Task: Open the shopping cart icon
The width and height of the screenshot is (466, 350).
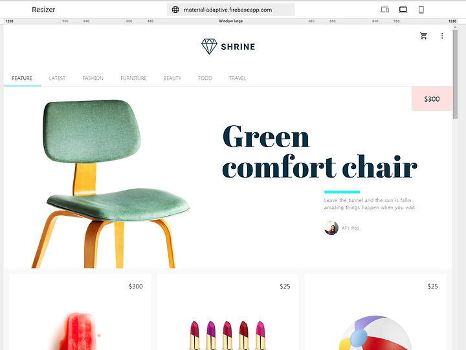Action: click(x=423, y=36)
